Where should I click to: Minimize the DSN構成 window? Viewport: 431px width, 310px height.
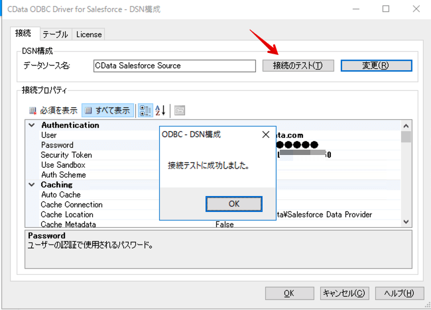tap(356, 9)
